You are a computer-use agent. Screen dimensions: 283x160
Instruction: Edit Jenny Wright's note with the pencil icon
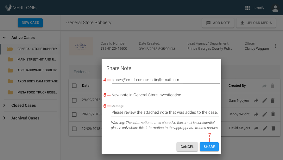point(265,114)
